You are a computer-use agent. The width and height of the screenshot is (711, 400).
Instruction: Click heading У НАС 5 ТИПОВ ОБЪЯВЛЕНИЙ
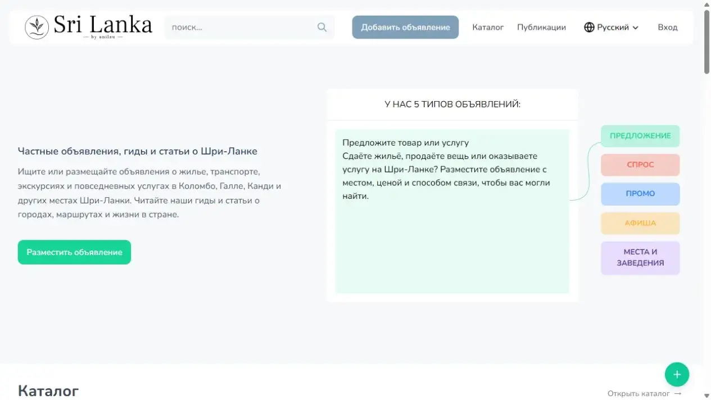point(452,104)
